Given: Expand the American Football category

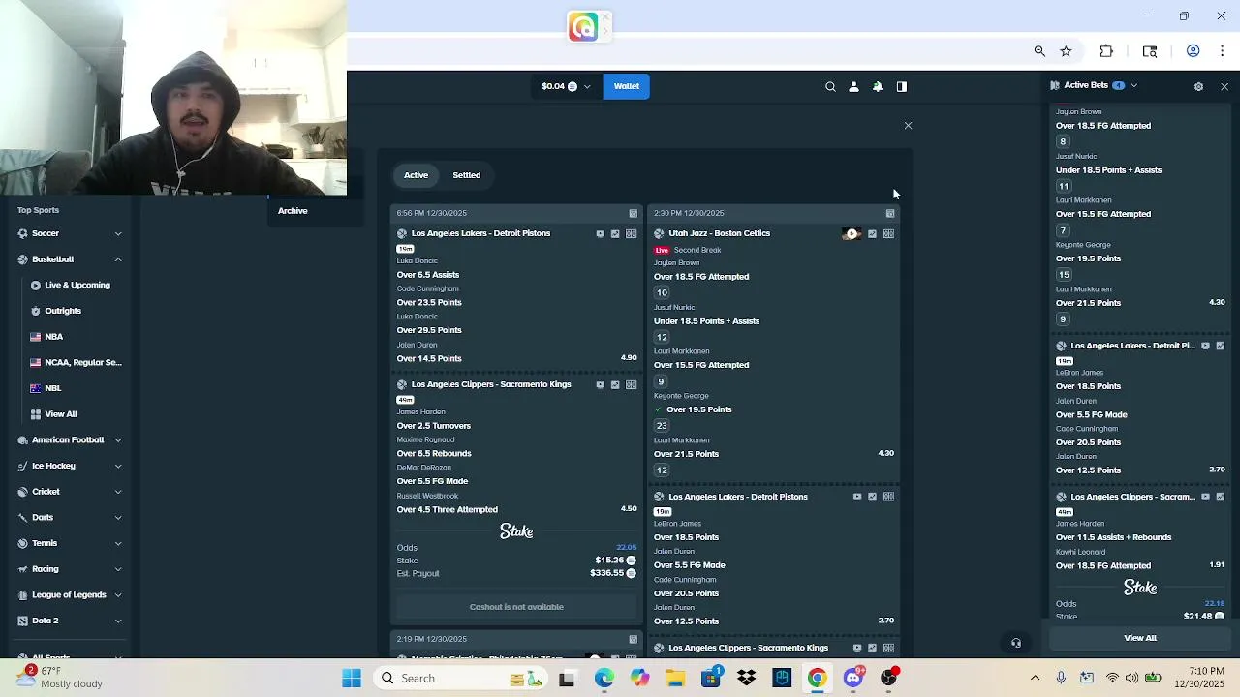Looking at the screenshot, I should [x=118, y=439].
